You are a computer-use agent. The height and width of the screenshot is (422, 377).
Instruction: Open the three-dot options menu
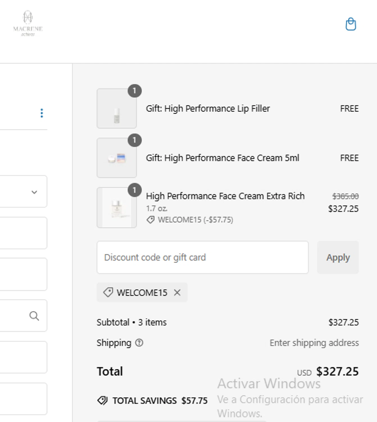point(42,113)
